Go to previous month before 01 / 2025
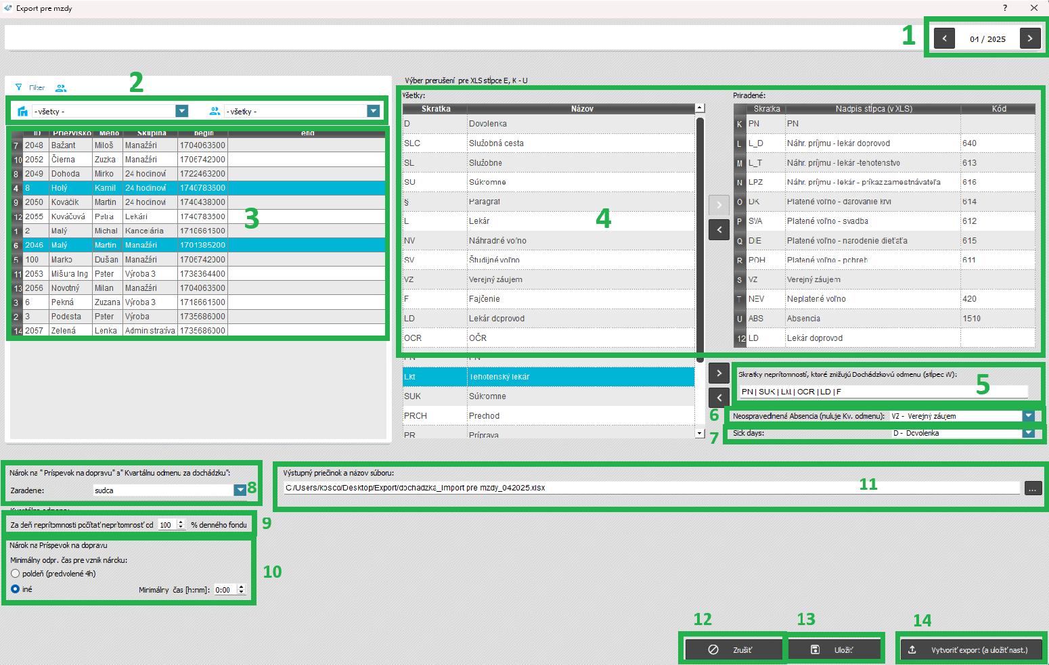Image resolution: width=1049 pixels, height=665 pixels. coord(944,39)
